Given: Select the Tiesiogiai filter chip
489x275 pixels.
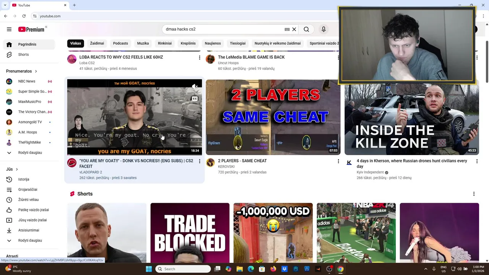Looking at the screenshot, I should (238, 44).
